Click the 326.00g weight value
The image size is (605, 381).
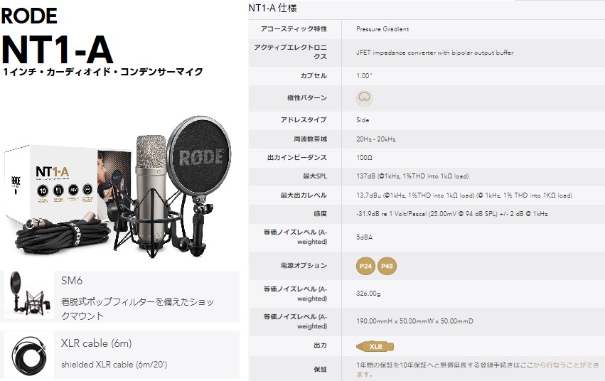[368, 294]
